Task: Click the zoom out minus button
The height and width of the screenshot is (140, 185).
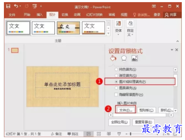Action: (x=127, y=134)
